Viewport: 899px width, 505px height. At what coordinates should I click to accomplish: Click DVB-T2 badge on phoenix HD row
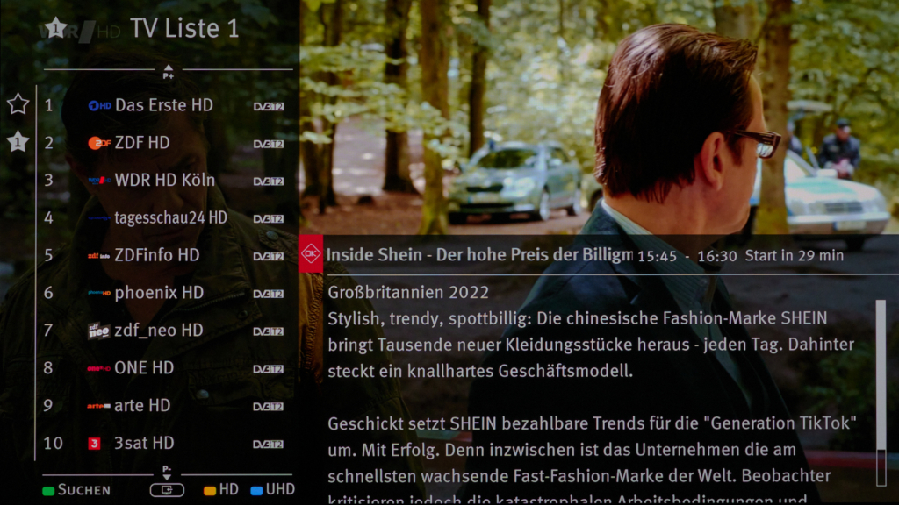pos(269,294)
